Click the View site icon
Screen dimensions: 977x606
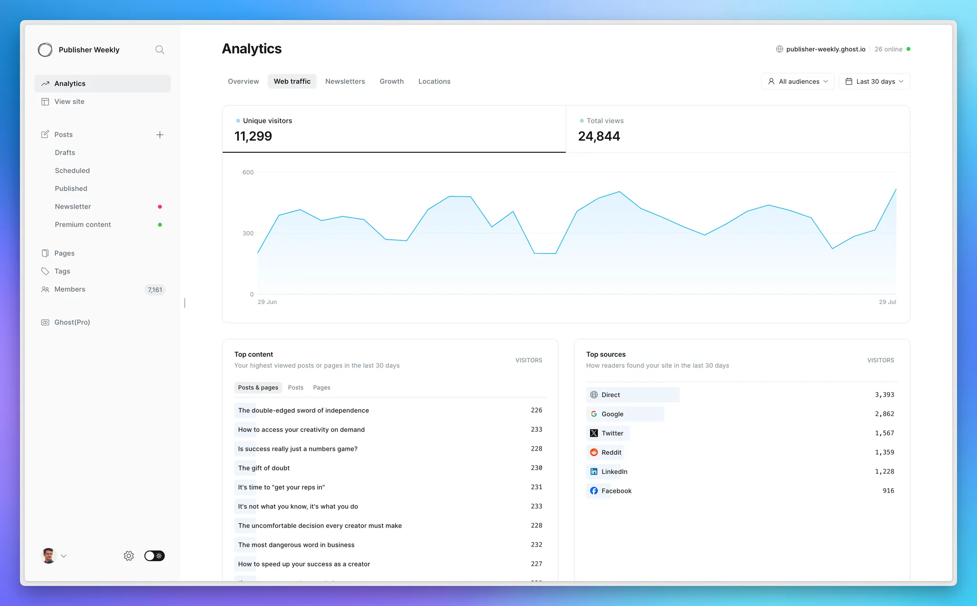pos(45,102)
